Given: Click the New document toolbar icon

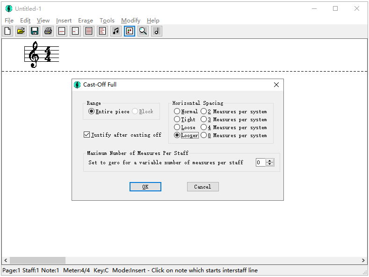Looking at the screenshot, I should 7,31.
